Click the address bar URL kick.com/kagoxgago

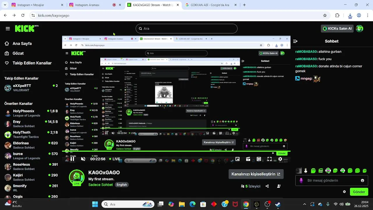coord(54,15)
